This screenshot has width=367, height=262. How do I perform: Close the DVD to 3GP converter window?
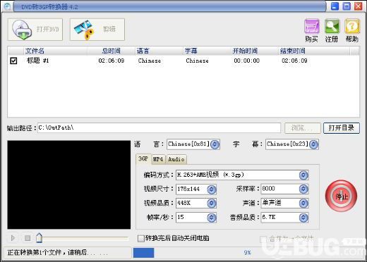click(x=359, y=6)
